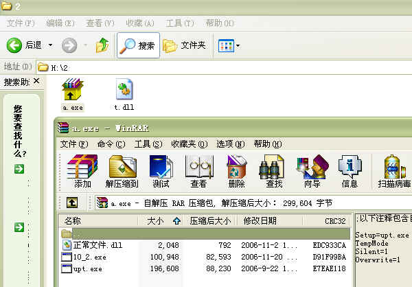Screen dimensions: 412x287
Task: Click CRC value EDC933CA
Action: click(329, 245)
